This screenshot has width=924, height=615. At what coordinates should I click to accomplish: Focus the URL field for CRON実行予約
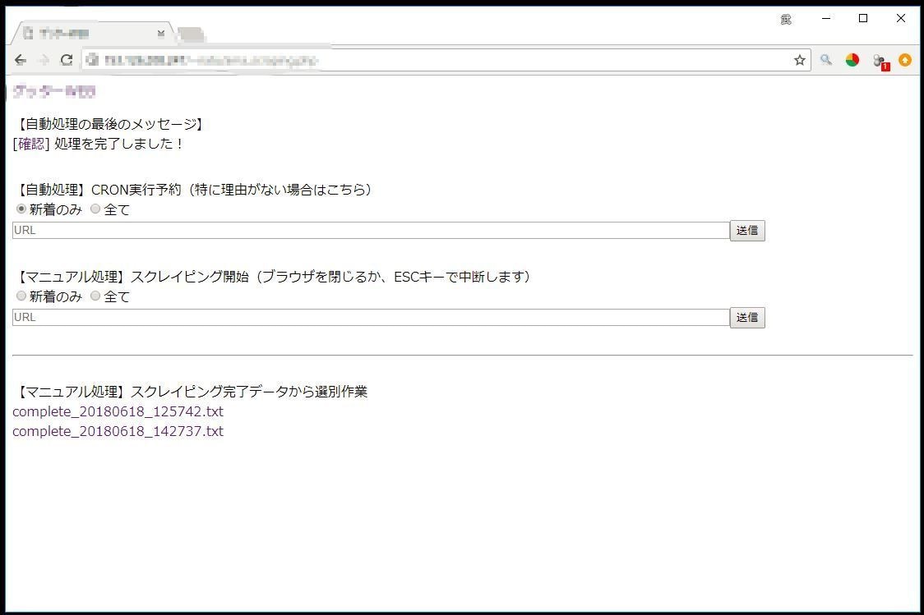(x=371, y=230)
